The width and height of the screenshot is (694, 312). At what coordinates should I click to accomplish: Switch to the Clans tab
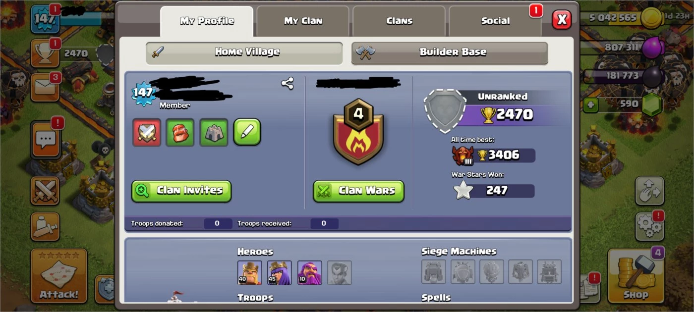399,21
